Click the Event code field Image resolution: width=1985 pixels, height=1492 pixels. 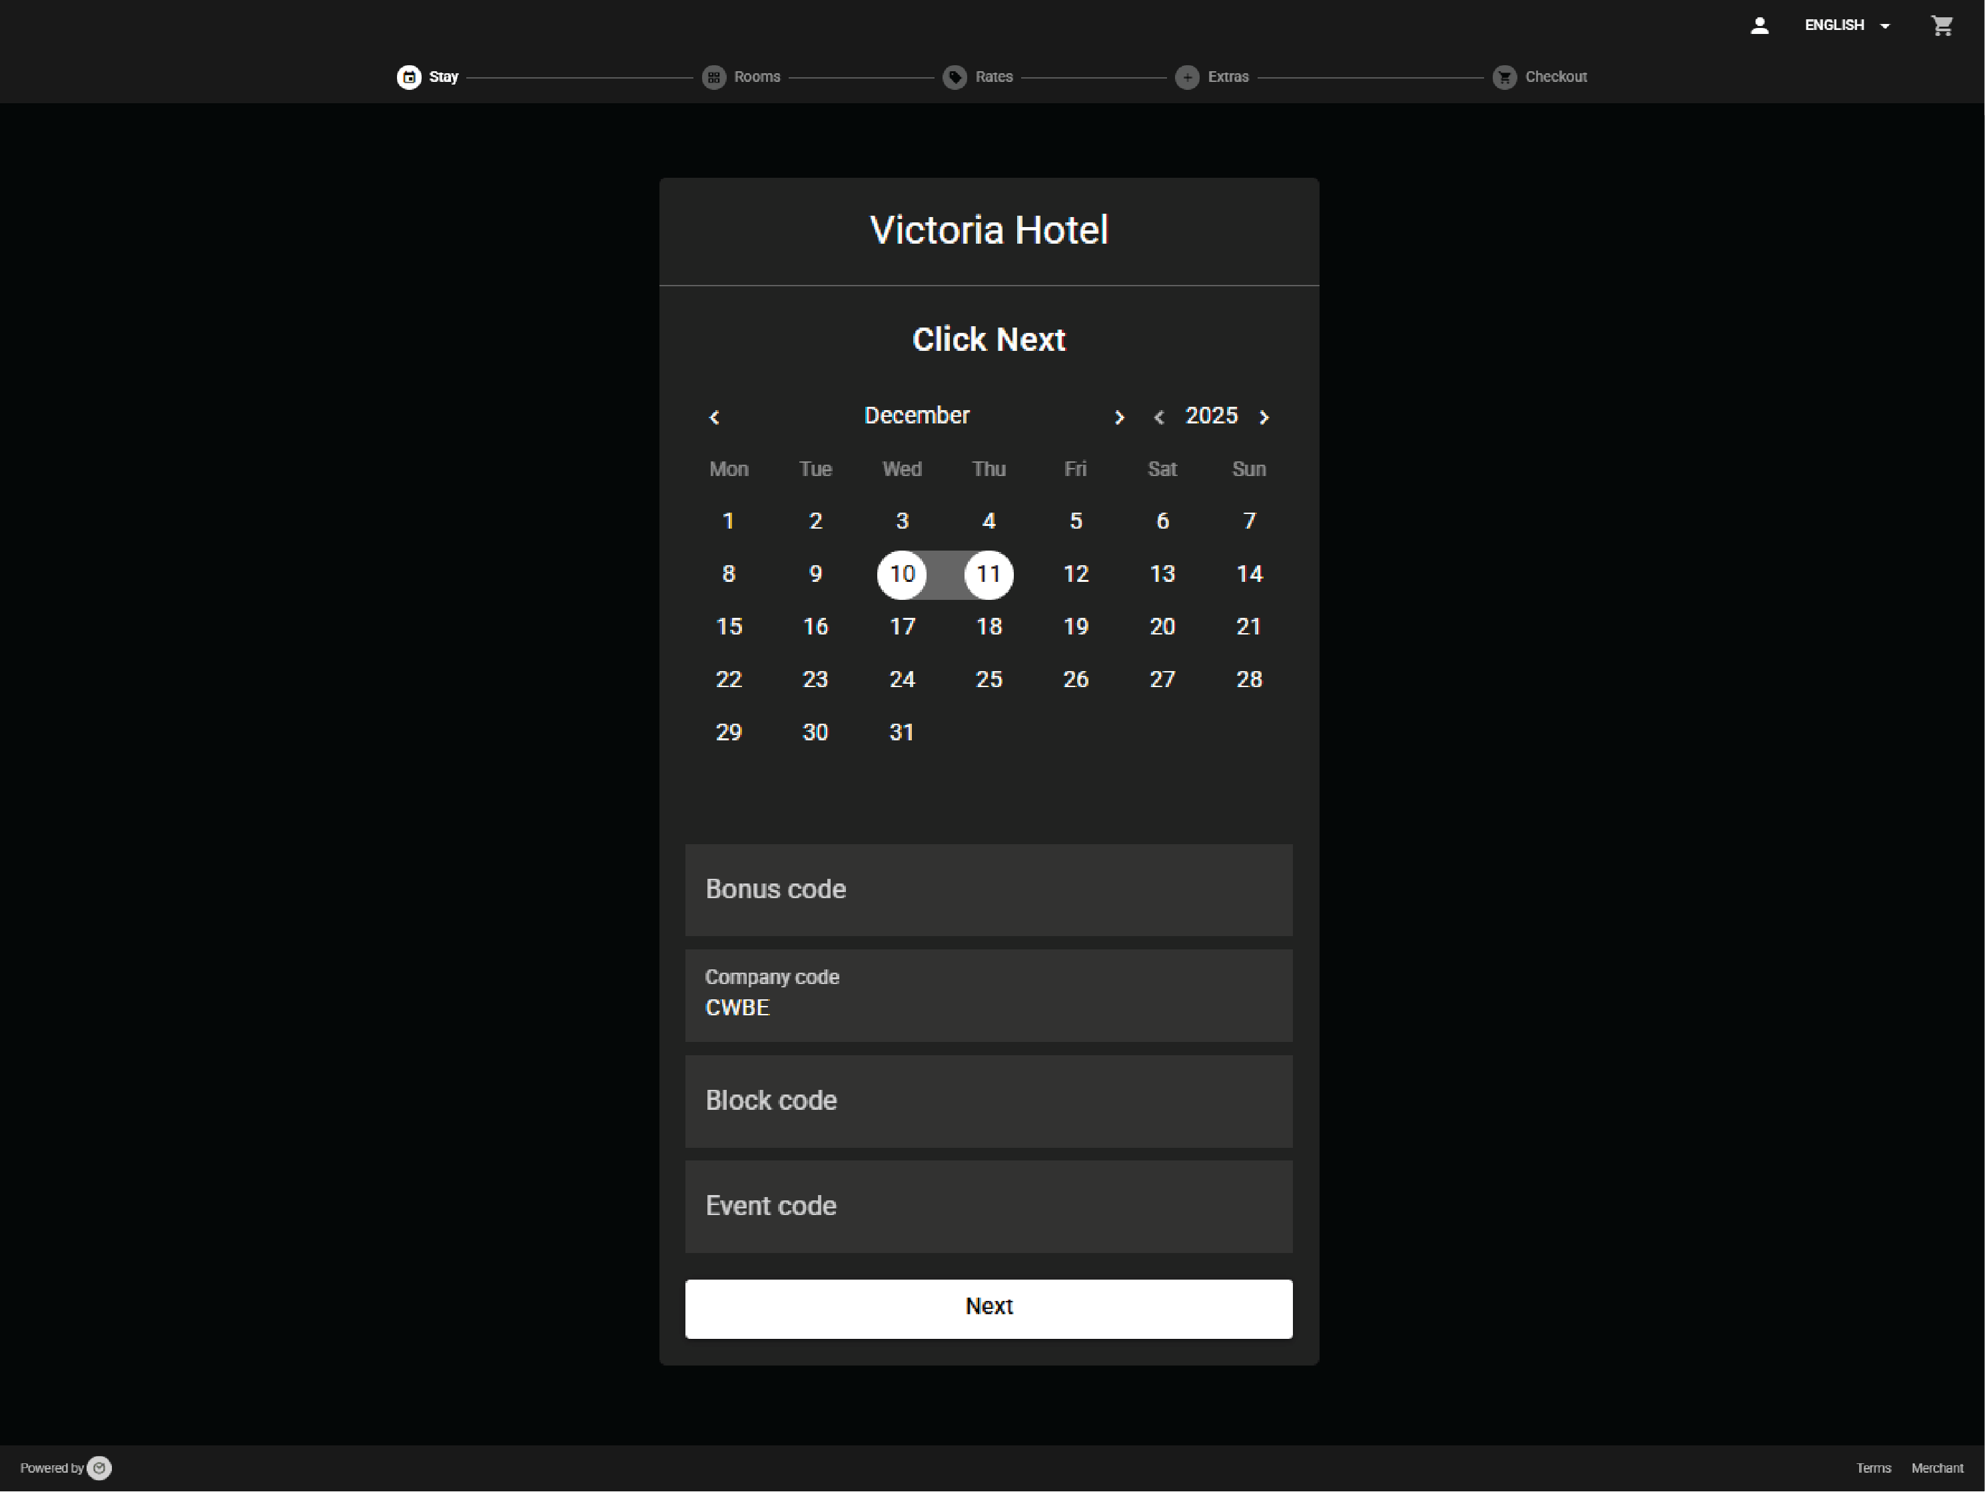988,1206
